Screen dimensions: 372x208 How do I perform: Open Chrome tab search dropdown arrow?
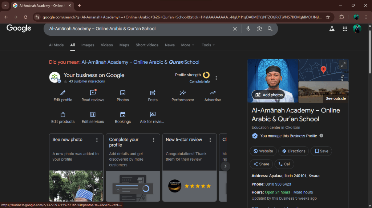point(5,5)
